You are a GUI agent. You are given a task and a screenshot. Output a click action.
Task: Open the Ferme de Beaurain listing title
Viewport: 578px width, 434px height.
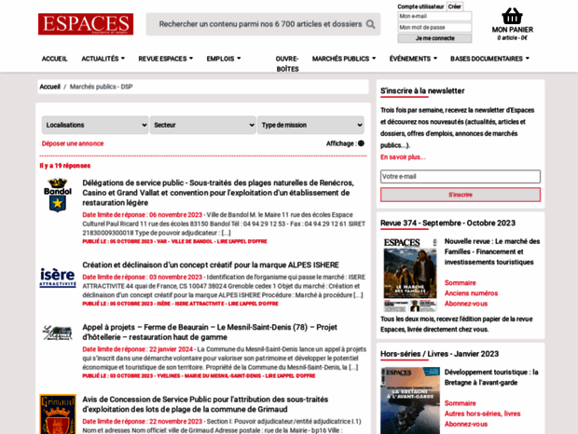point(210,332)
